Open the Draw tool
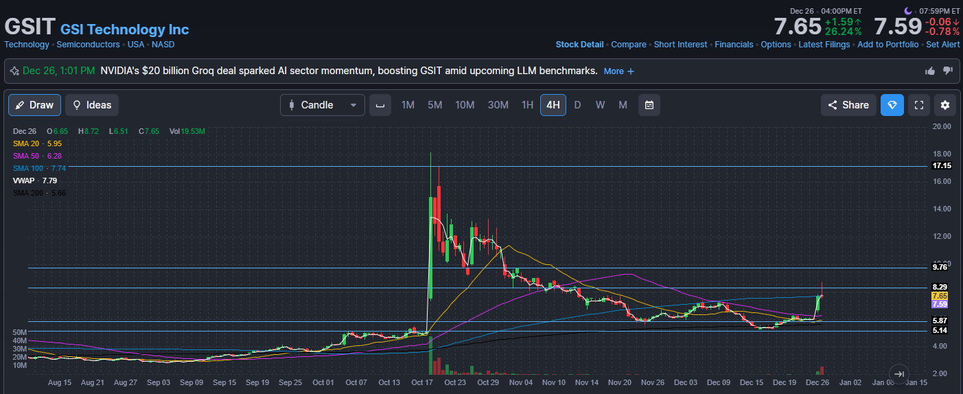 [35, 105]
